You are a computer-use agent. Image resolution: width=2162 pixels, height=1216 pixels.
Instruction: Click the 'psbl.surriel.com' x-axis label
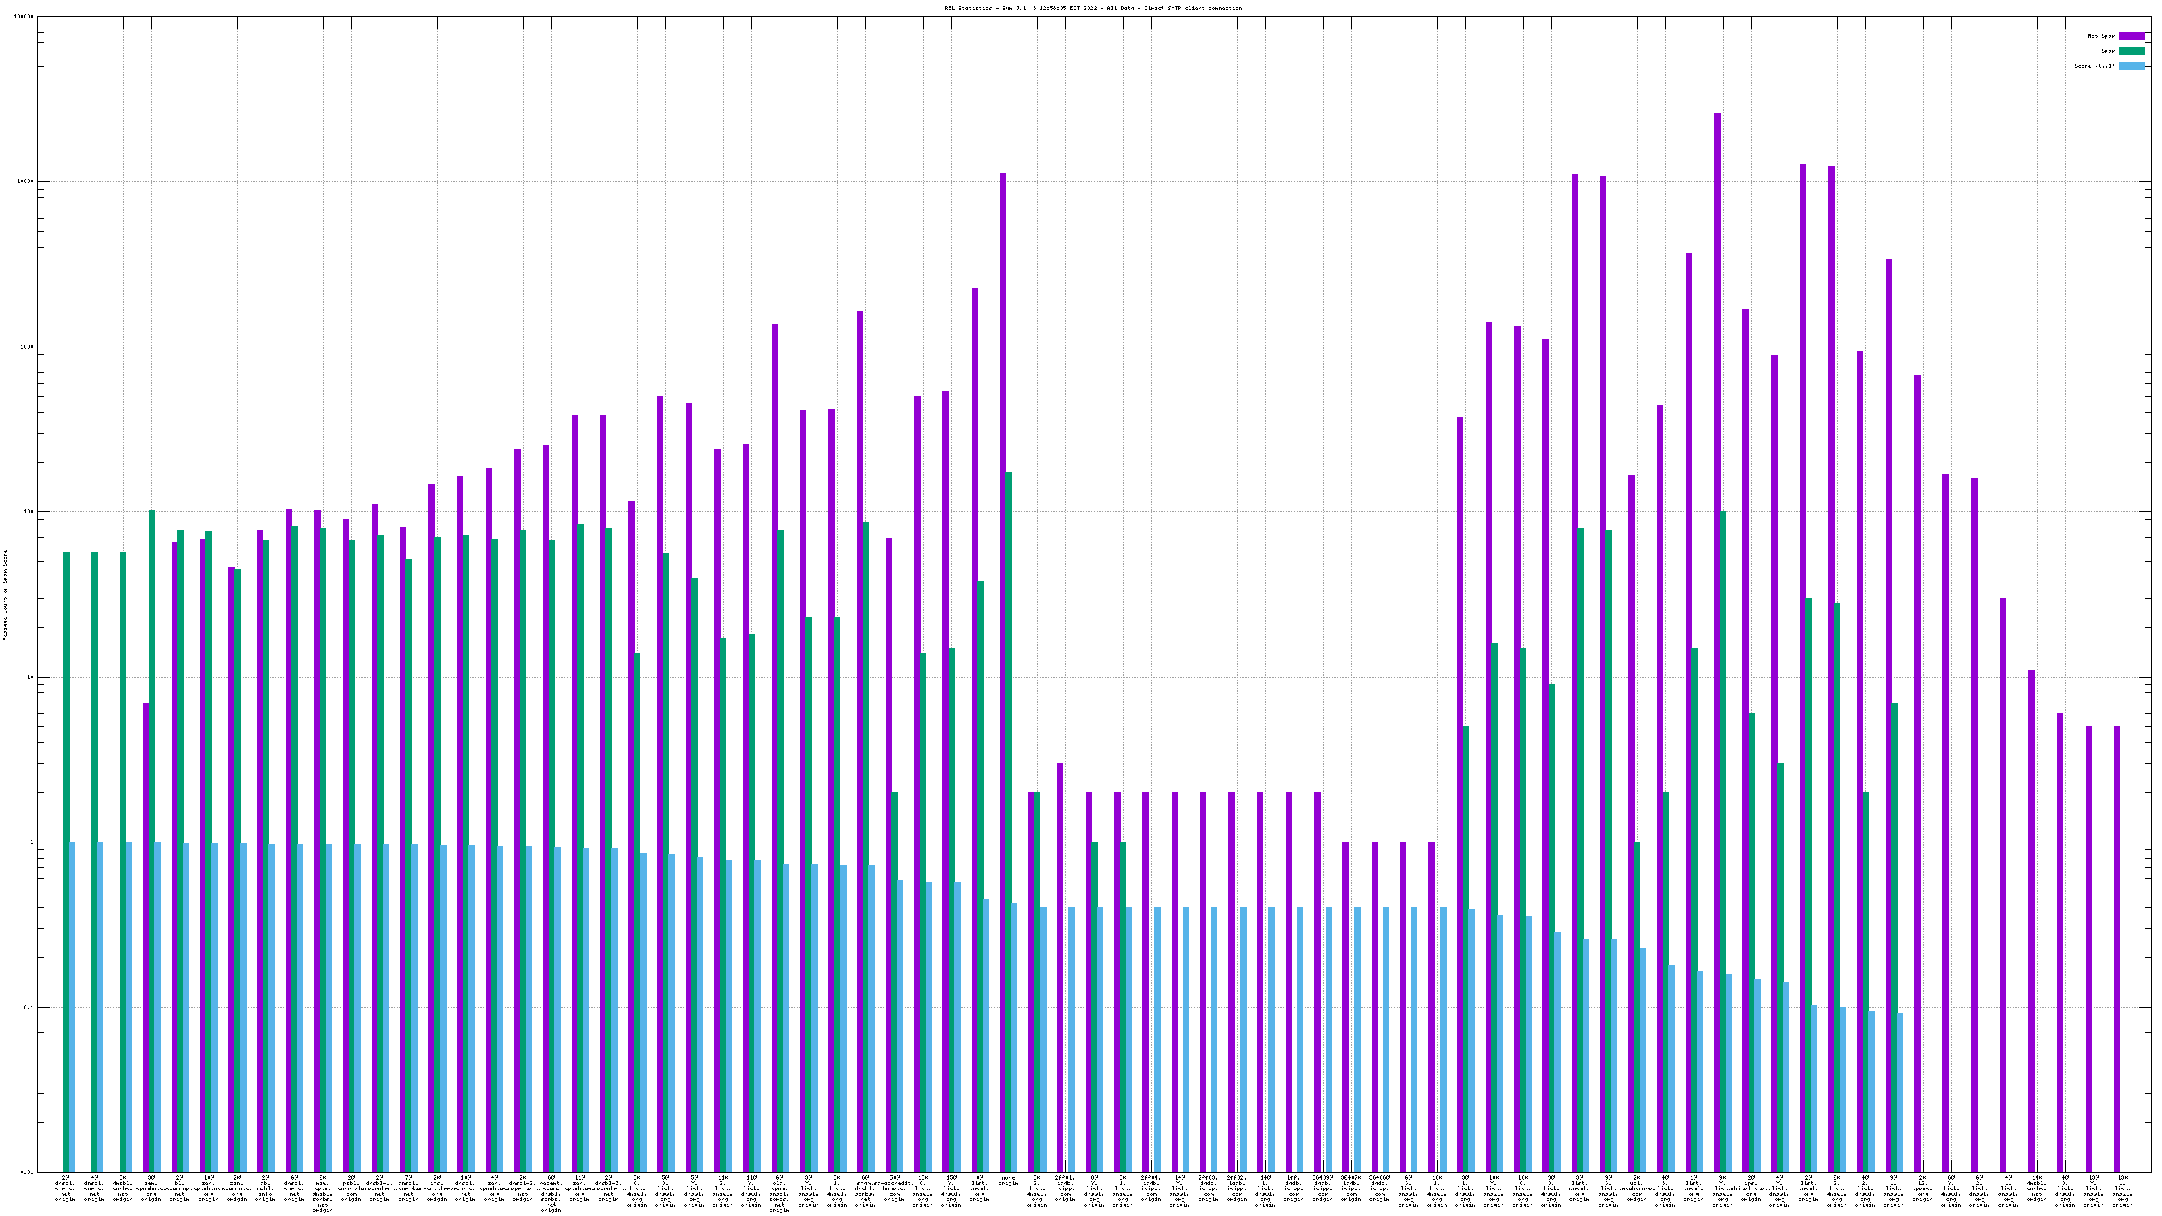click(x=351, y=1188)
